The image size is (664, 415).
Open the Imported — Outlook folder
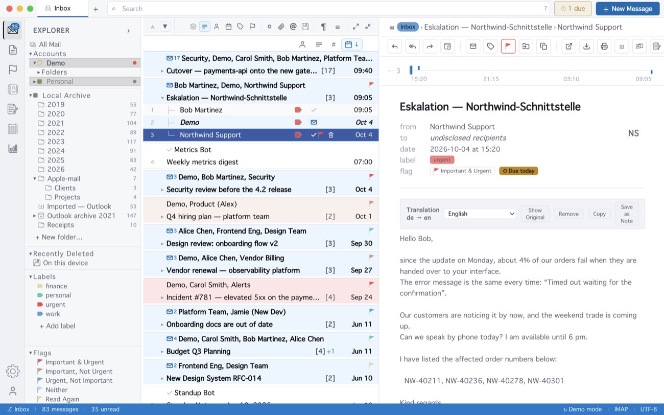click(x=79, y=206)
